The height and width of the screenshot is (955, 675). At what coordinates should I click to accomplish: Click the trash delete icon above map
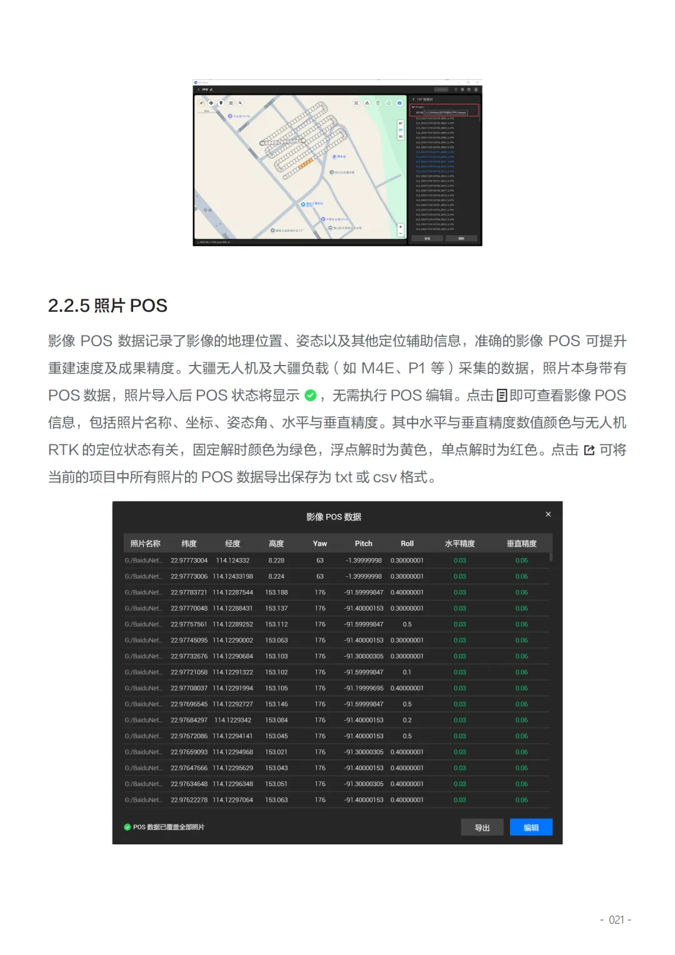(377, 103)
